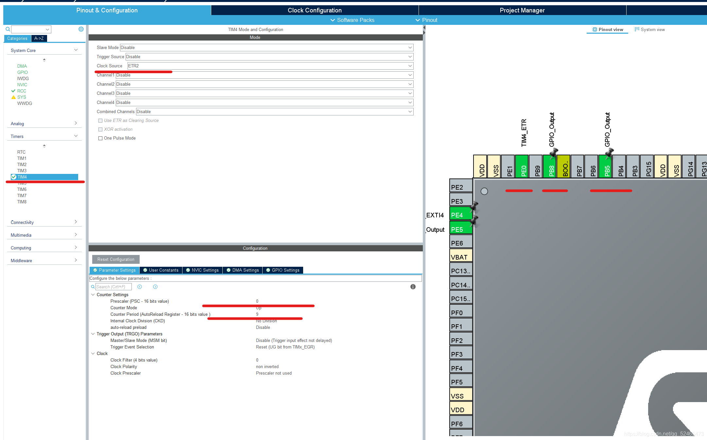707x440 pixels.
Task: Click the pushpin on pin PB5
Action: [609, 153]
